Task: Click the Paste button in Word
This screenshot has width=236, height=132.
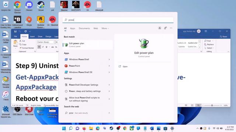Action: [15, 44]
